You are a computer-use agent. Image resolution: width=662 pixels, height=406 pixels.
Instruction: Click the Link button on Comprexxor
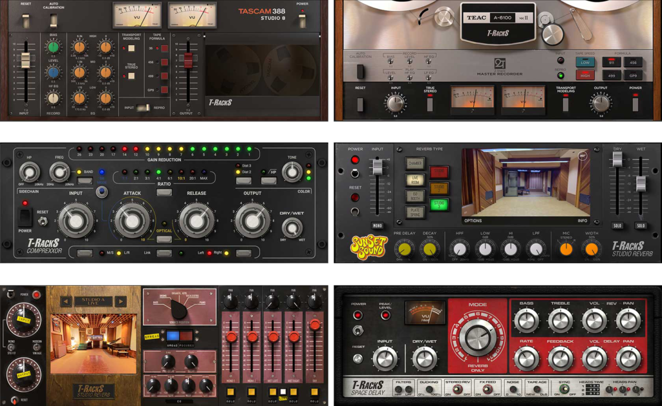[x=164, y=253]
